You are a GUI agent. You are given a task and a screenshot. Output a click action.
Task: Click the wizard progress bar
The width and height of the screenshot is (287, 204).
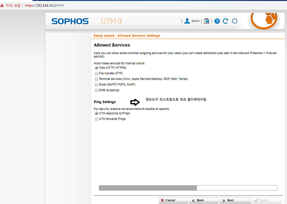pos(188,188)
